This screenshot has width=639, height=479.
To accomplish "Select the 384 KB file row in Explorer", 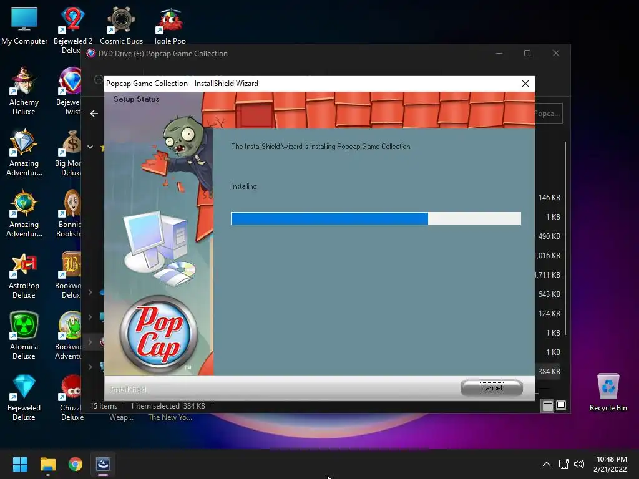I will click(x=548, y=372).
